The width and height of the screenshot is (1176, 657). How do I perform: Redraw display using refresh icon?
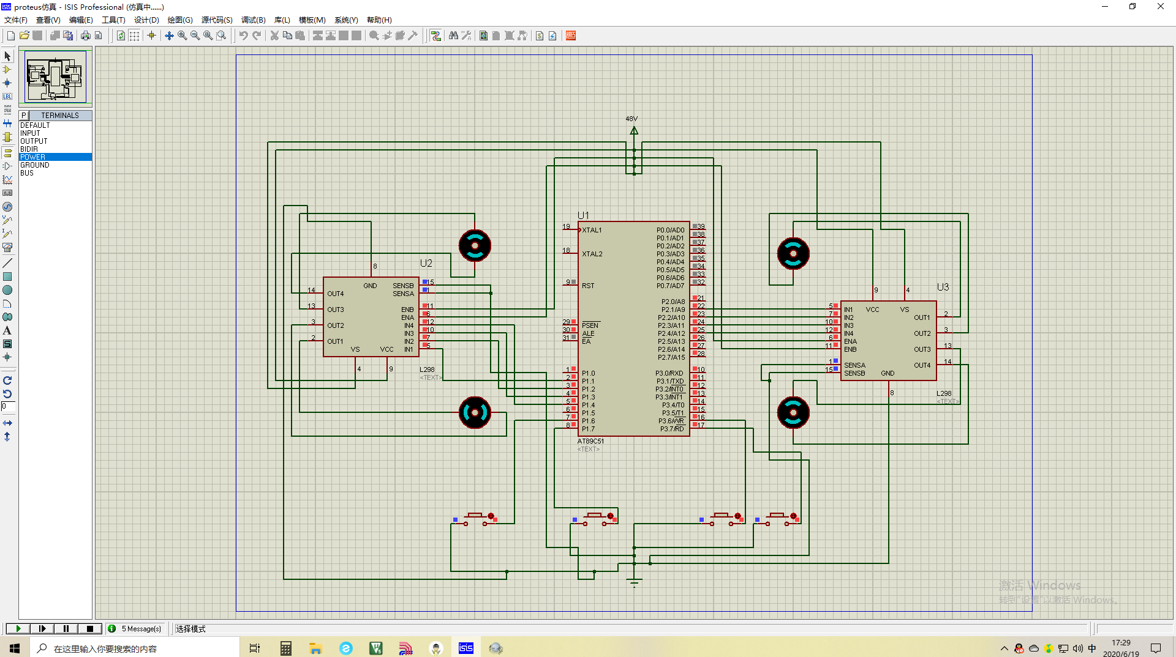pyautogui.click(x=121, y=35)
